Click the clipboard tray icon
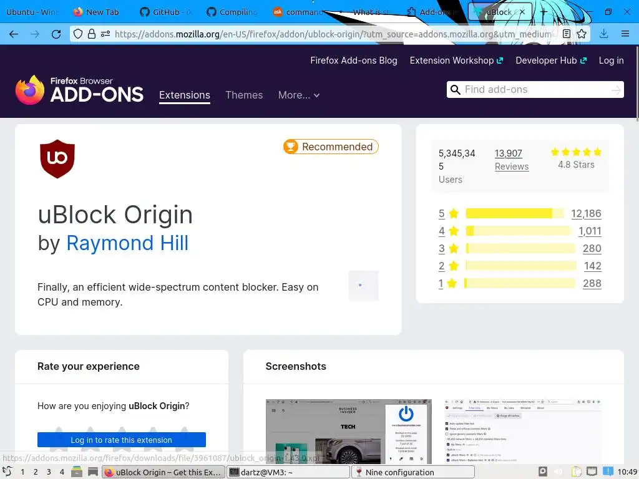639x479 pixels. [x=577, y=472]
